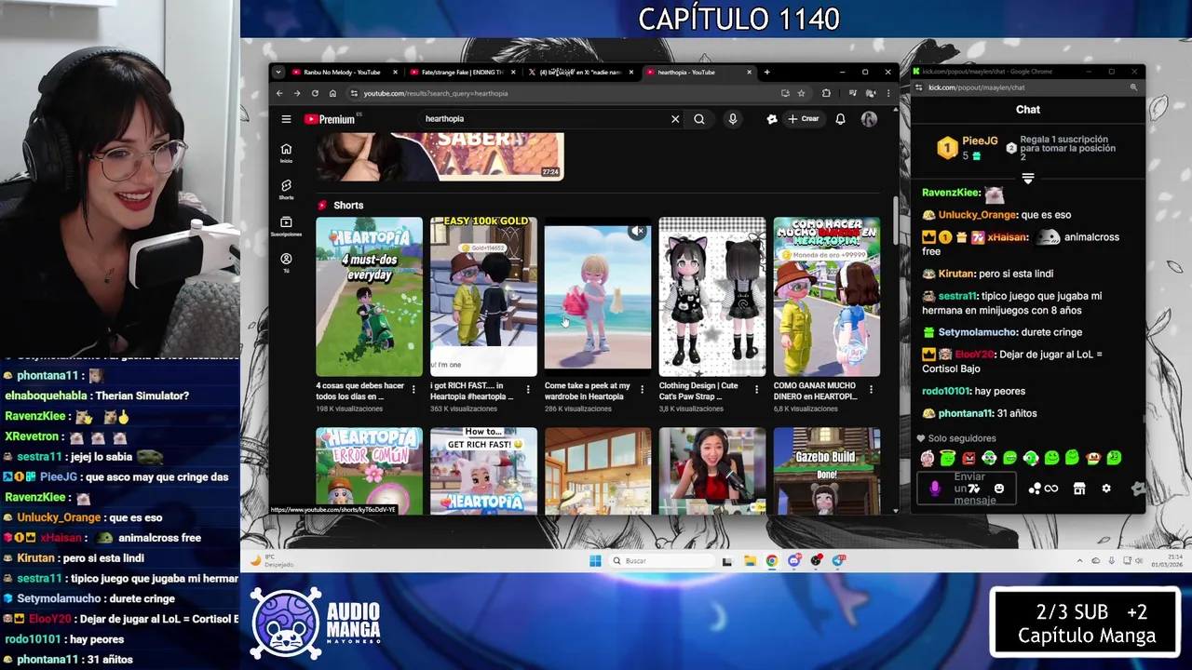Viewport: 1192px width, 670px height.
Task: Insert the red angry face emote
Action: pyautogui.click(x=968, y=458)
